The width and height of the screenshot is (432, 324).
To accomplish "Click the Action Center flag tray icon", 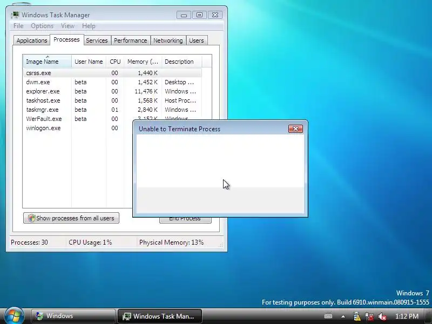I will [356, 316].
